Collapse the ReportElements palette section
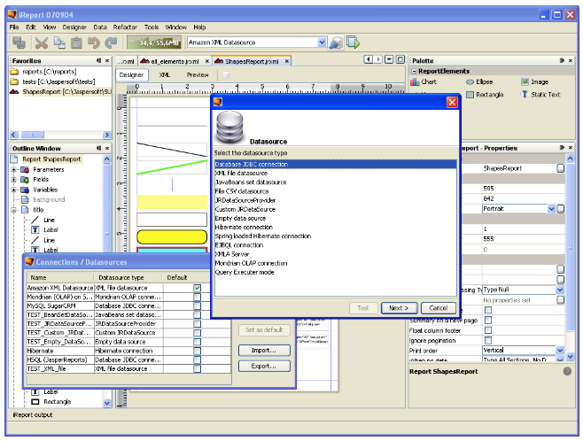The height and width of the screenshot is (441, 583). coord(414,71)
